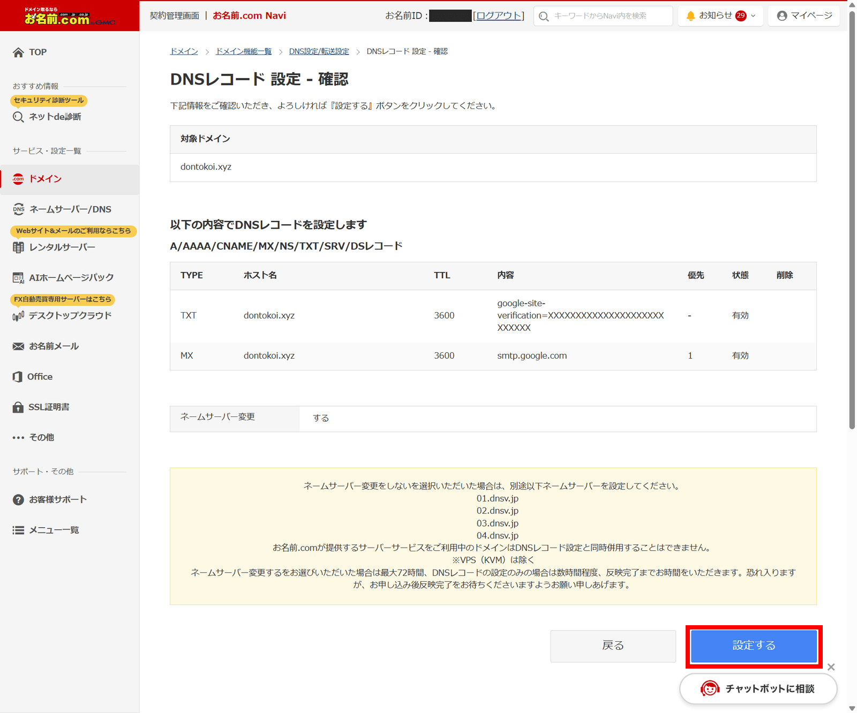The width and height of the screenshot is (857, 713).
Task: Open TOP home icon in sidebar
Action: 18,52
